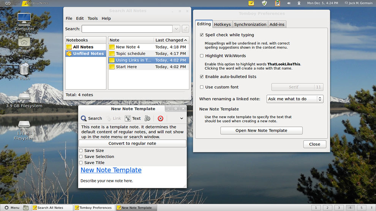Click the show desktop icon next to Menu

point(26,208)
